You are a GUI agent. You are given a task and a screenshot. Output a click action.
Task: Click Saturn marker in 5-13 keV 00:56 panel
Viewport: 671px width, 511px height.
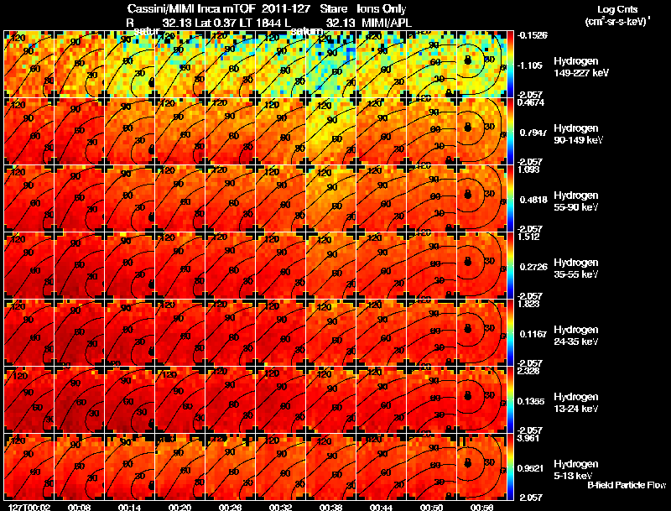click(x=468, y=463)
